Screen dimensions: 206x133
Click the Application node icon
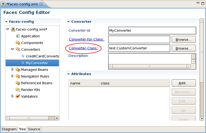[x=18, y=36]
